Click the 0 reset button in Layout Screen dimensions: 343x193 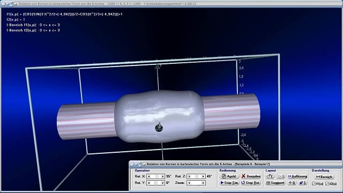pyautogui.click(x=292, y=183)
